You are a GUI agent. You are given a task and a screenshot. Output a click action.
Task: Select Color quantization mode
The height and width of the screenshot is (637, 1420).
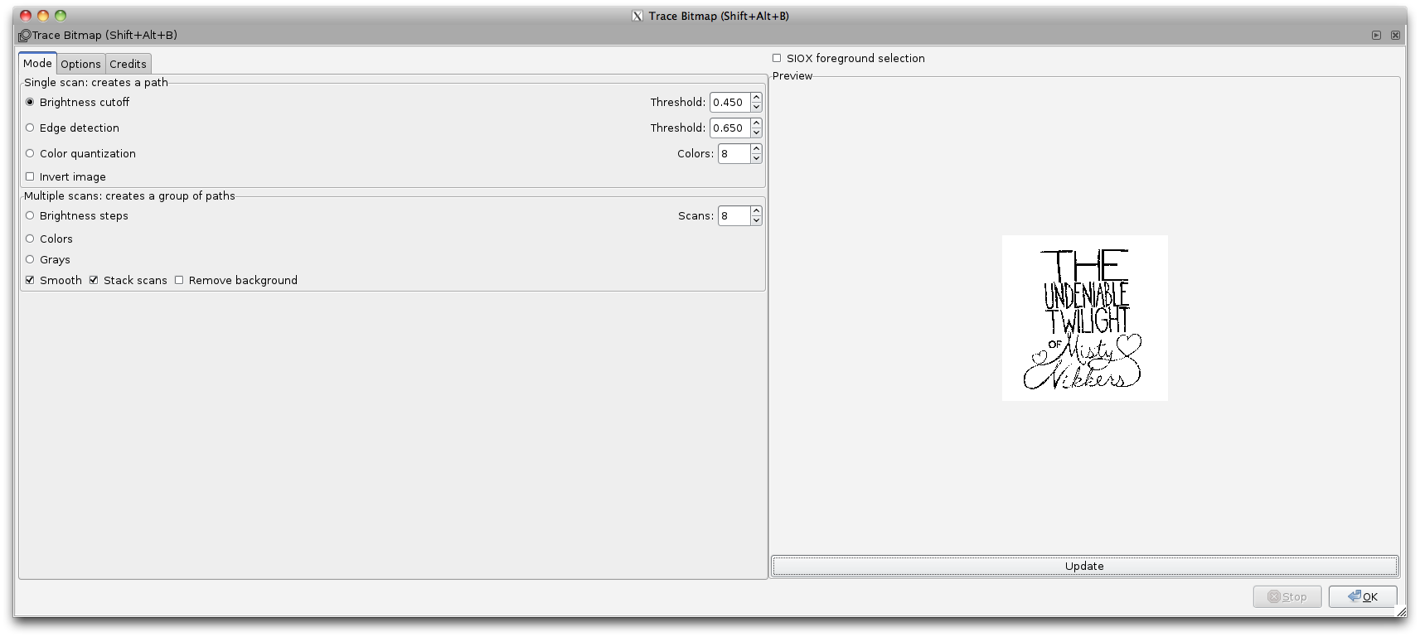(x=30, y=153)
